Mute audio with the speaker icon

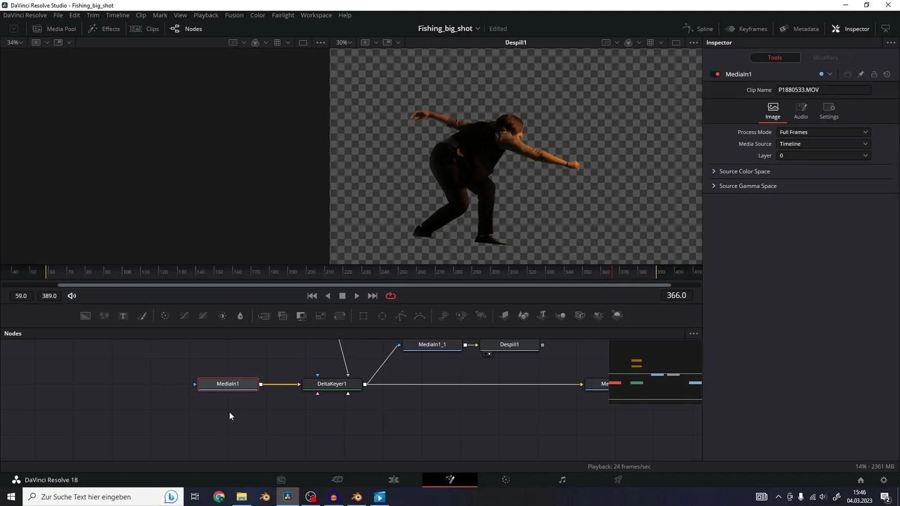(72, 295)
